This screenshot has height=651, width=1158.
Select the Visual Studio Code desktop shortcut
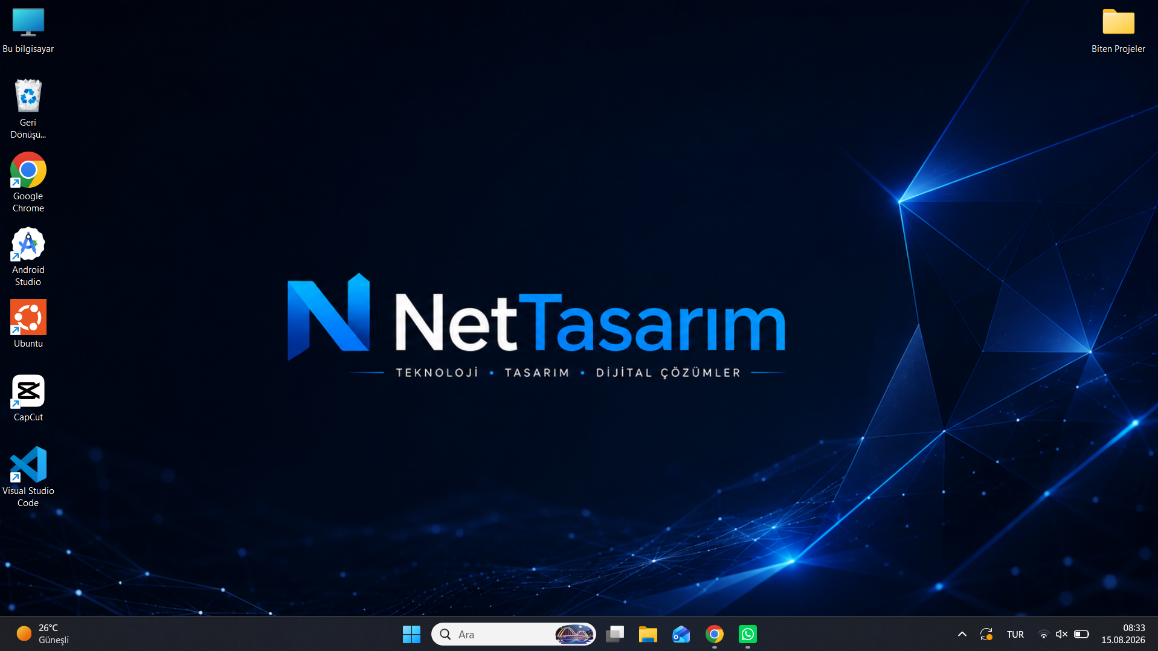[28, 478]
